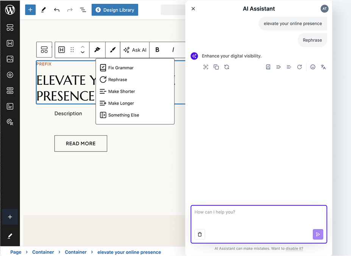This screenshot has width=351, height=256.
Task: Click the second Container in breadcrumb
Action: (76, 252)
